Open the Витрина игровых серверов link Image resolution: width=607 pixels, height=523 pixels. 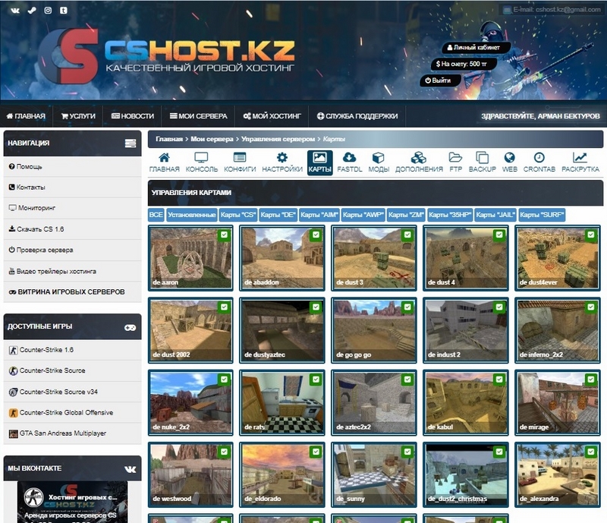(72, 291)
